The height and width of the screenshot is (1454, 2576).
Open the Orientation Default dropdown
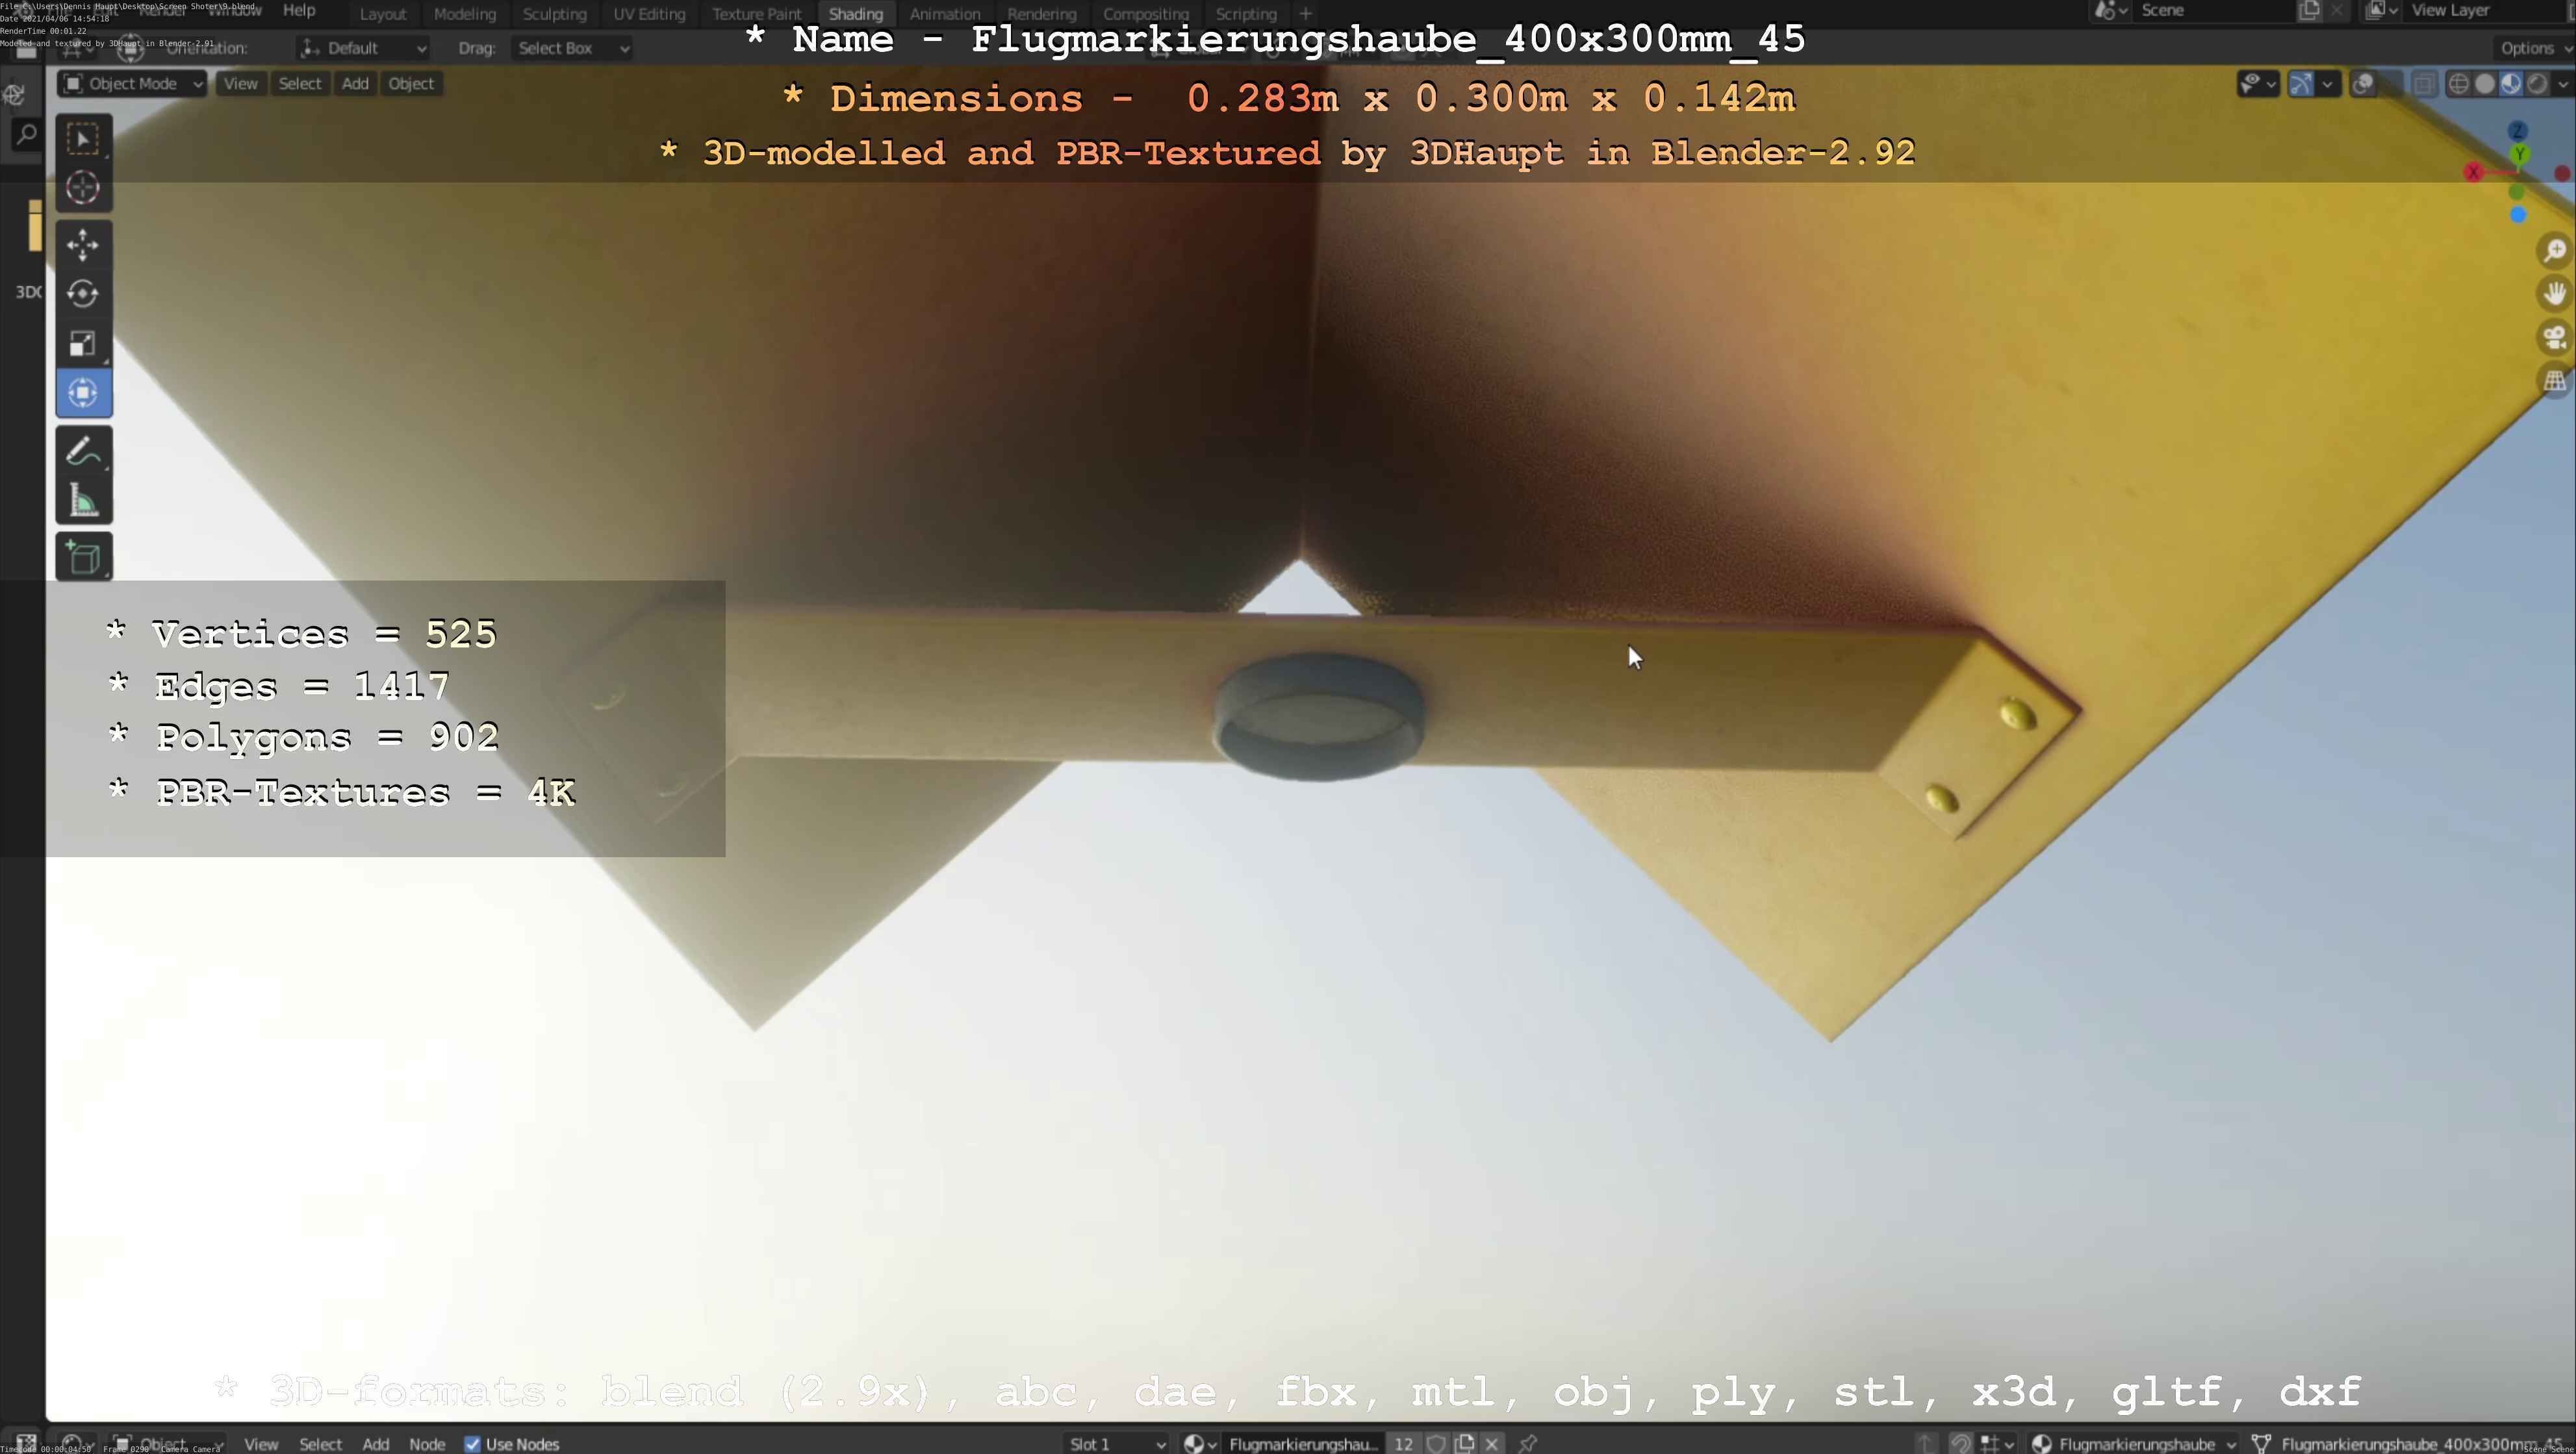point(364,48)
